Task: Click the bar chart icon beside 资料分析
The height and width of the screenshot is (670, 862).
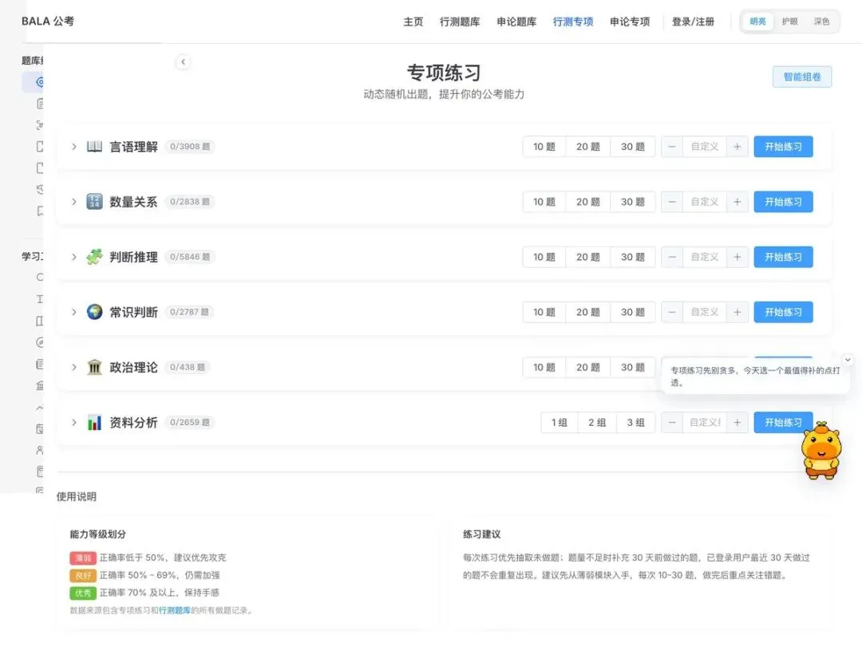Action: (94, 422)
